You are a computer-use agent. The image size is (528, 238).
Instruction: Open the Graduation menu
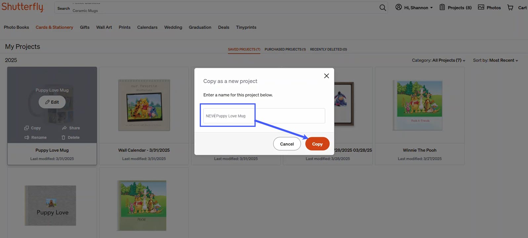tap(200, 27)
